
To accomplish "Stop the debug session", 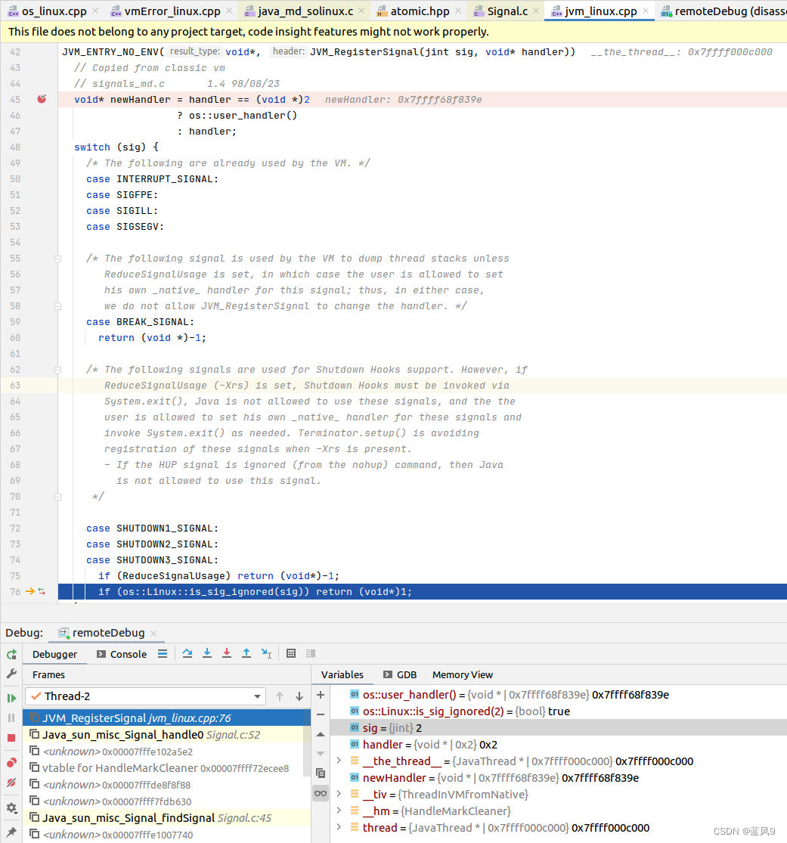I will (x=11, y=738).
